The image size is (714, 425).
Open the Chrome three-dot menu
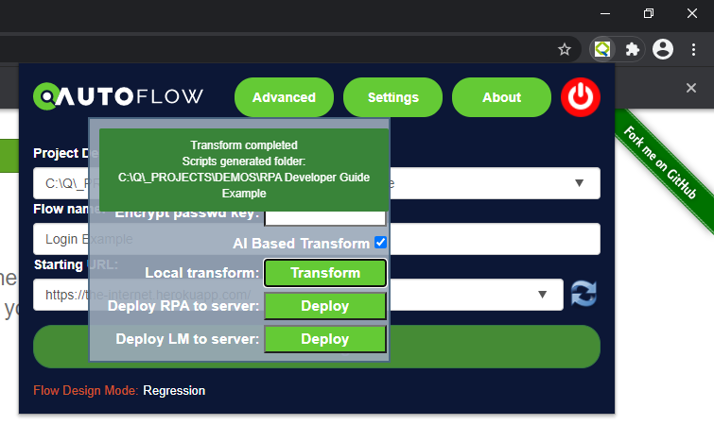point(693,49)
